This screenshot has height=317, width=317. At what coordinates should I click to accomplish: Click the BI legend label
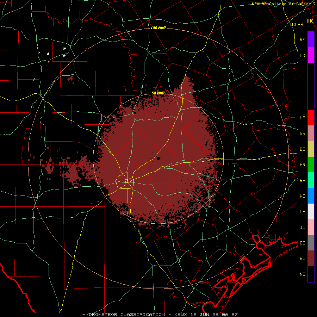click(303, 259)
